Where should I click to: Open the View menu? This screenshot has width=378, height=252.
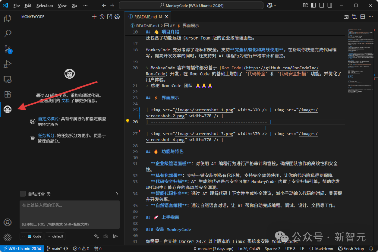coord(62,5)
